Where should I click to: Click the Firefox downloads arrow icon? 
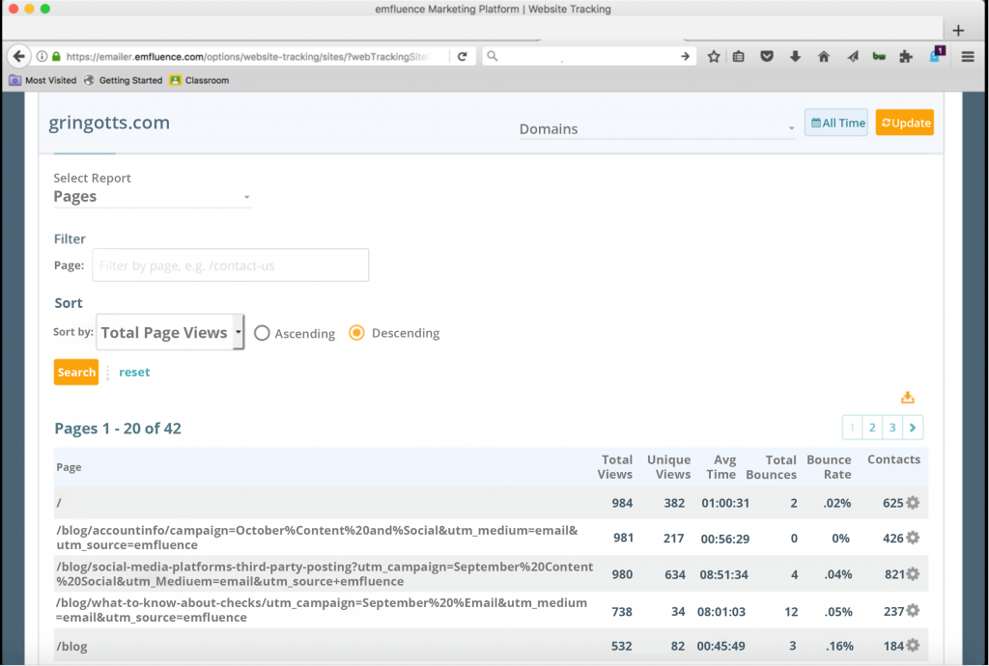click(x=795, y=56)
